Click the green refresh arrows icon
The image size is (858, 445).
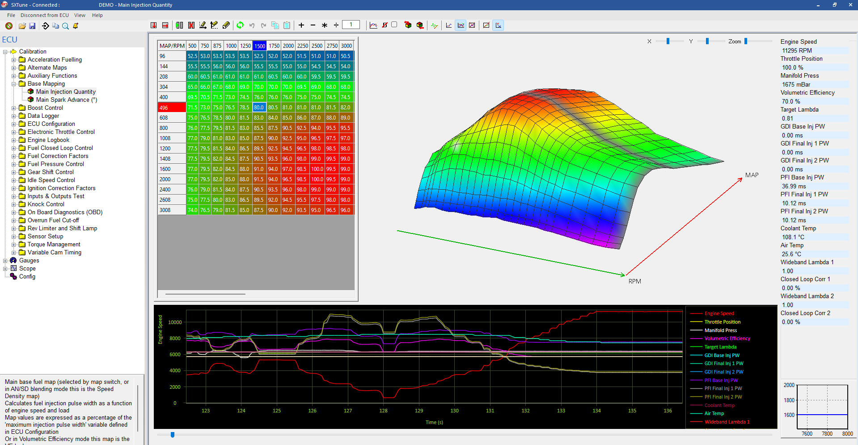[x=240, y=25]
